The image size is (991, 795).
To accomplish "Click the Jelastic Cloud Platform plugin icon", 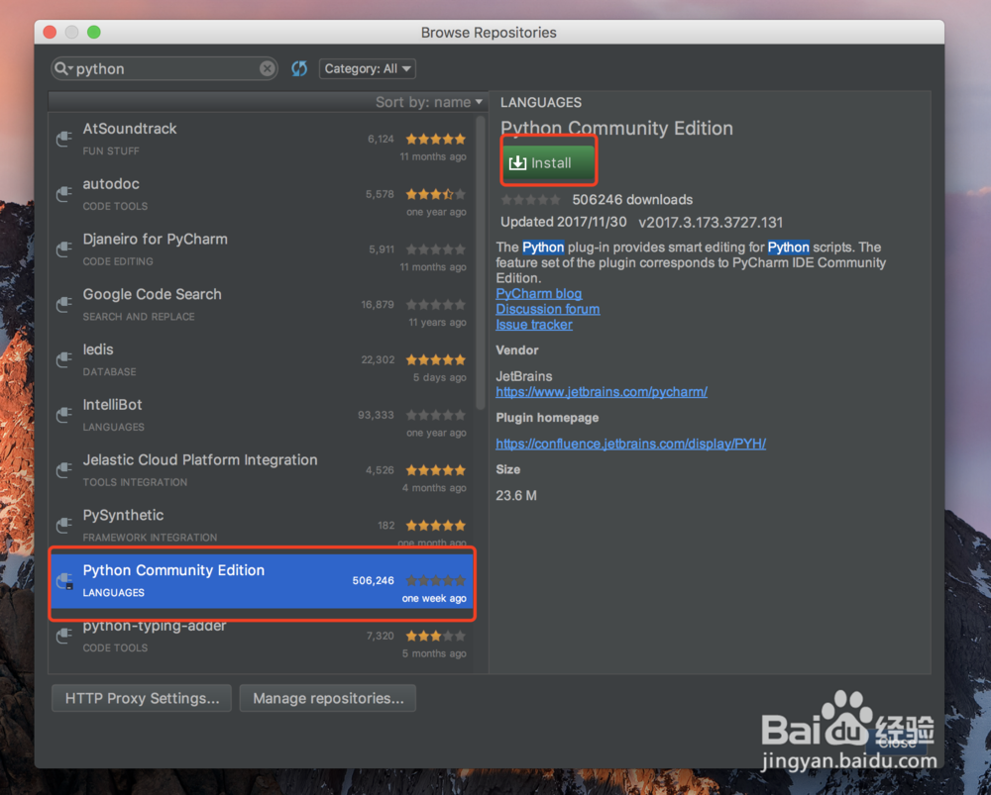I will (63, 470).
